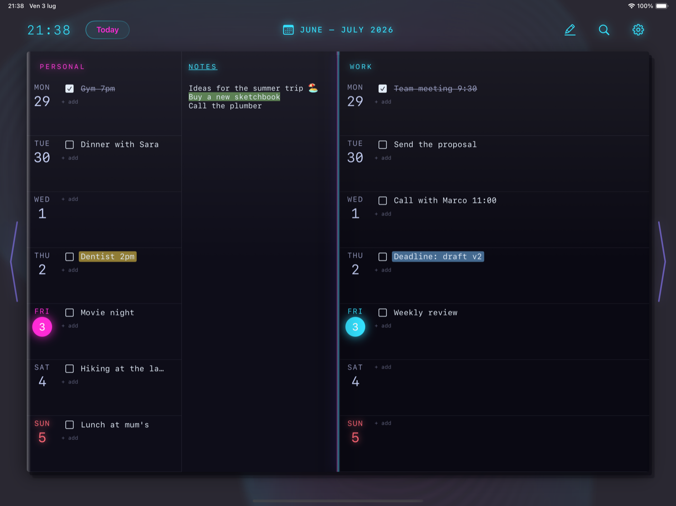Click the calendar icon beside June – July 2026
676x506 pixels.
(x=288, y=30)
